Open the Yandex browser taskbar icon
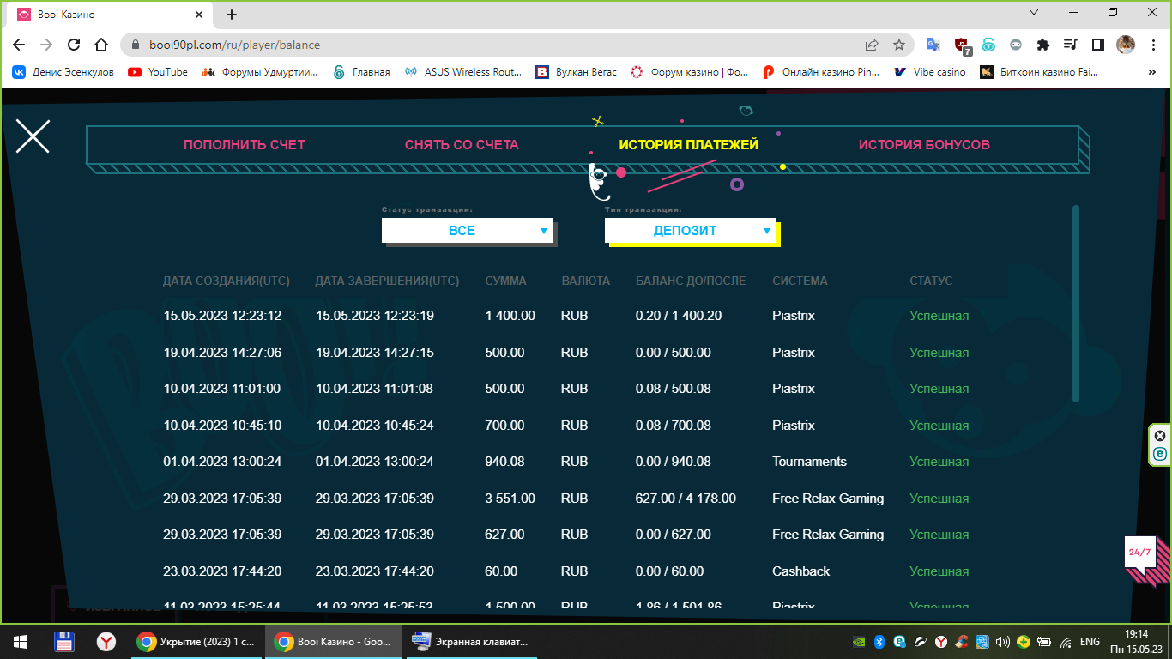 [106, 641]
